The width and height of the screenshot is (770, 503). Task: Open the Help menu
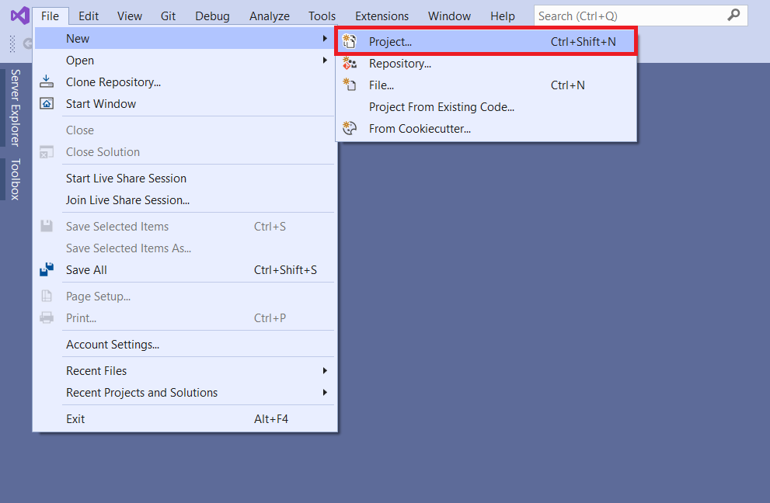click(503, 16)
